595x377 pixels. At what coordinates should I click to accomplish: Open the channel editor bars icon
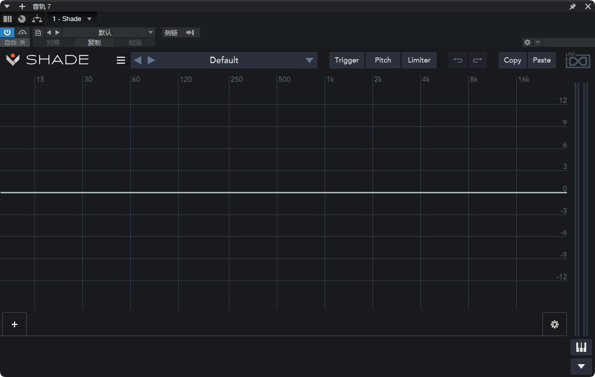coord(8,19)
